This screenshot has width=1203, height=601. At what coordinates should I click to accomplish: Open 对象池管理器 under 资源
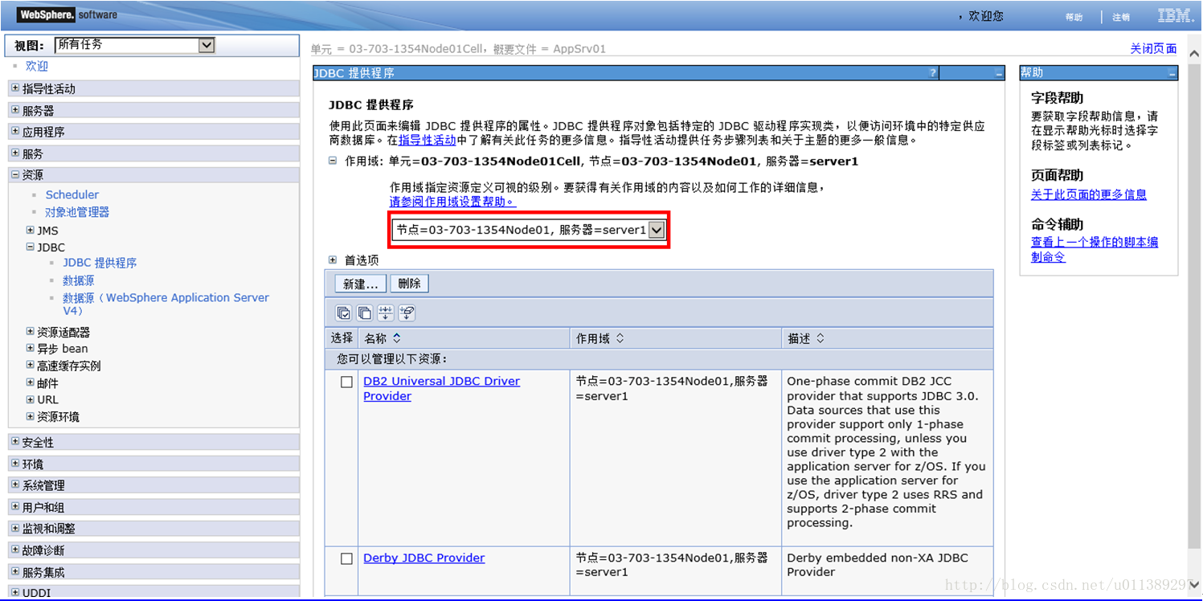[77, 212]
